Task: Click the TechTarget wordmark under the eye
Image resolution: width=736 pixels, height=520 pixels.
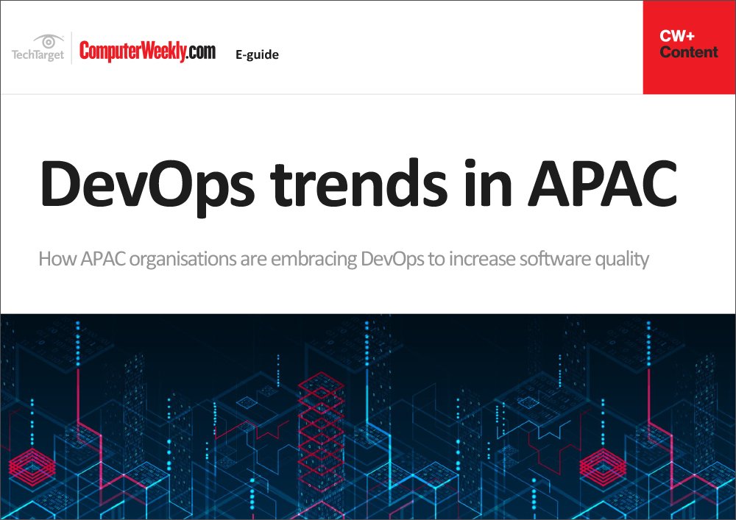Action: [38, 54]
